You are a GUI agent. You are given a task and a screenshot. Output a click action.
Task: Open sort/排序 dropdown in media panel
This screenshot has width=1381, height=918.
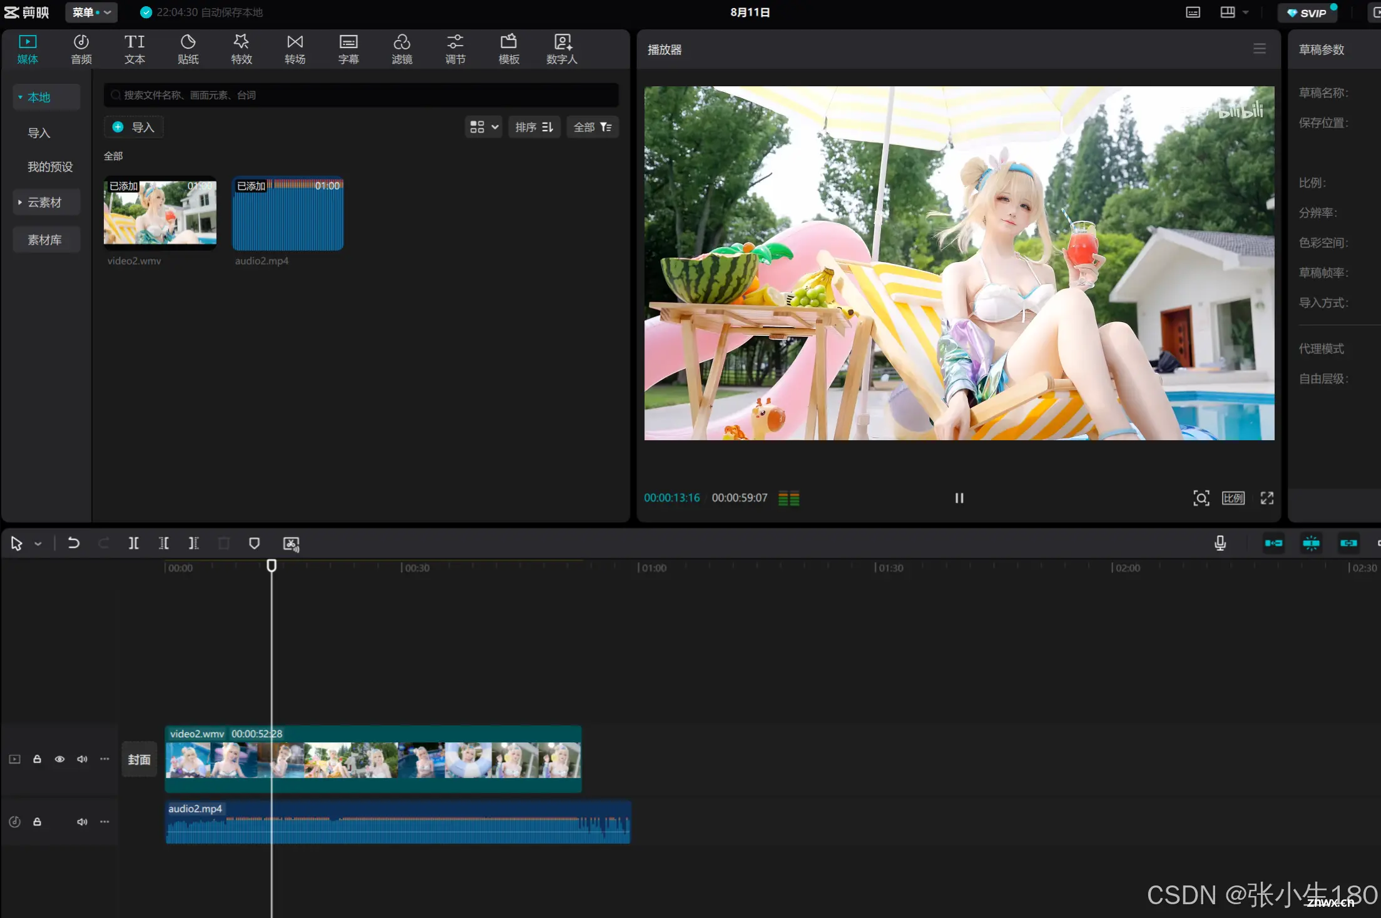(x=534, y=127)
